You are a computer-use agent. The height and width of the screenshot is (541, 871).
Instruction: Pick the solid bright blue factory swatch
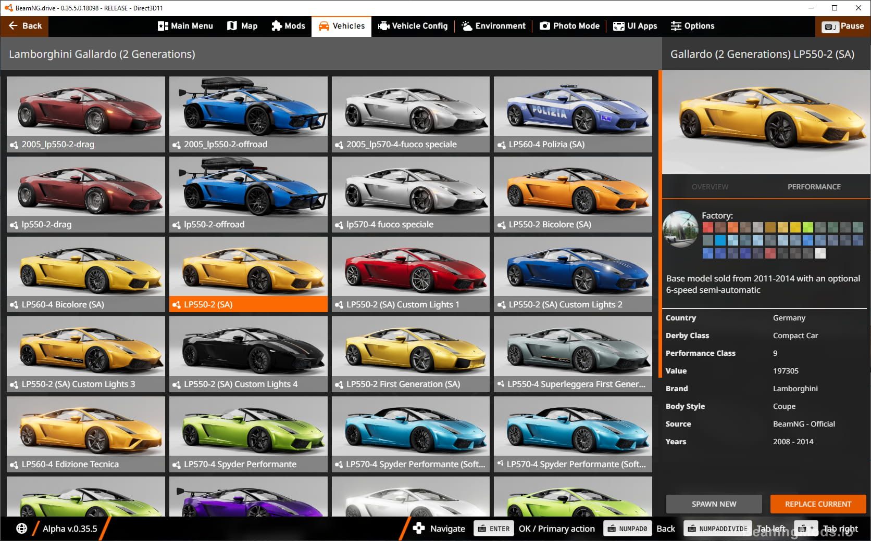pyautogui.click(x=720, y=240)
